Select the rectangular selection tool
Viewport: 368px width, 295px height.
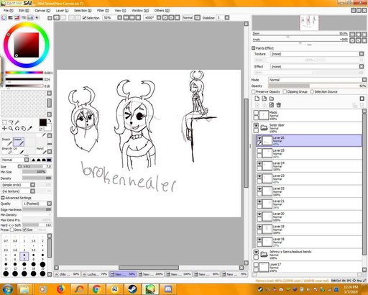(x=4, y=122)
